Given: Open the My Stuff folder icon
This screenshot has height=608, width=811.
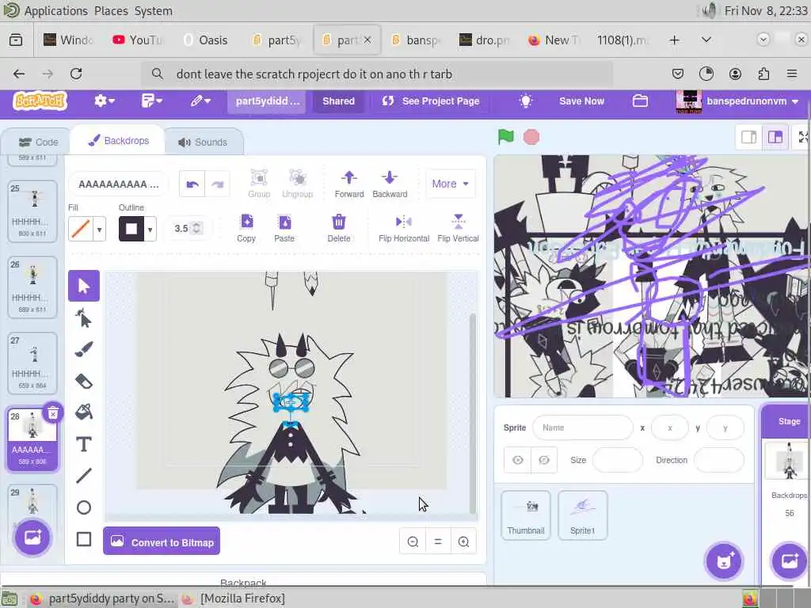Looking at the screenshot, I should [640, 101].
